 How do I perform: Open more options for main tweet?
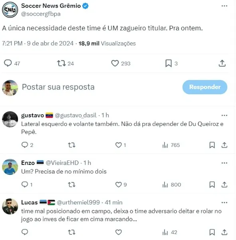[x=224, y=6]
